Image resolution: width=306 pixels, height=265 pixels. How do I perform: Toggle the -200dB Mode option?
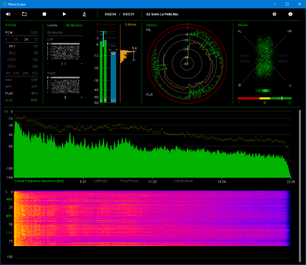183,181
